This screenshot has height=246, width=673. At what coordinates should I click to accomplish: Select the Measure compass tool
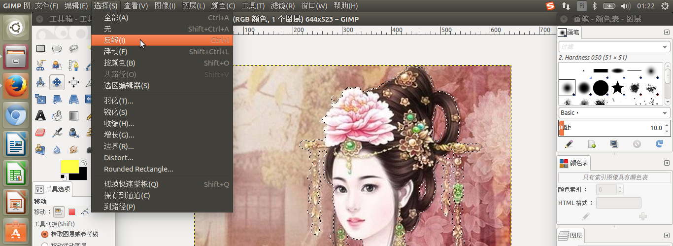(40, 82)
